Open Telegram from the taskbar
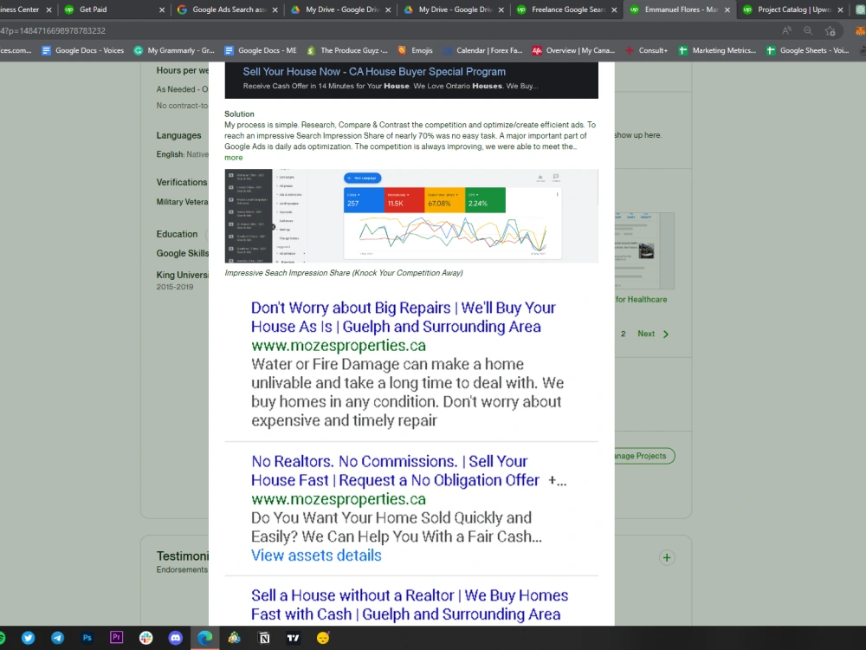Viewport: 866px width, 650px height. 57,638
